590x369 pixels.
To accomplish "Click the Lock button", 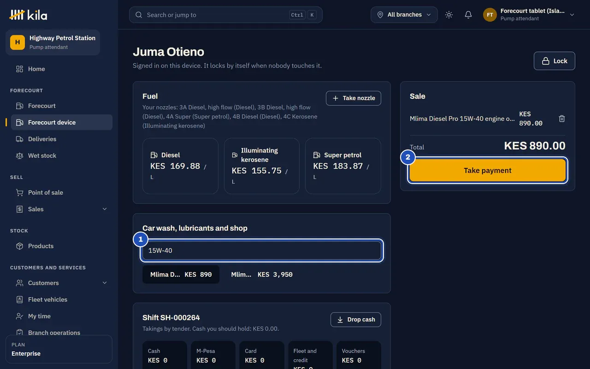I will pos(555,61).
